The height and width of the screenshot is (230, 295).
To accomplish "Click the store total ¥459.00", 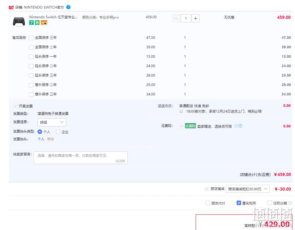I will pos(282,174).
